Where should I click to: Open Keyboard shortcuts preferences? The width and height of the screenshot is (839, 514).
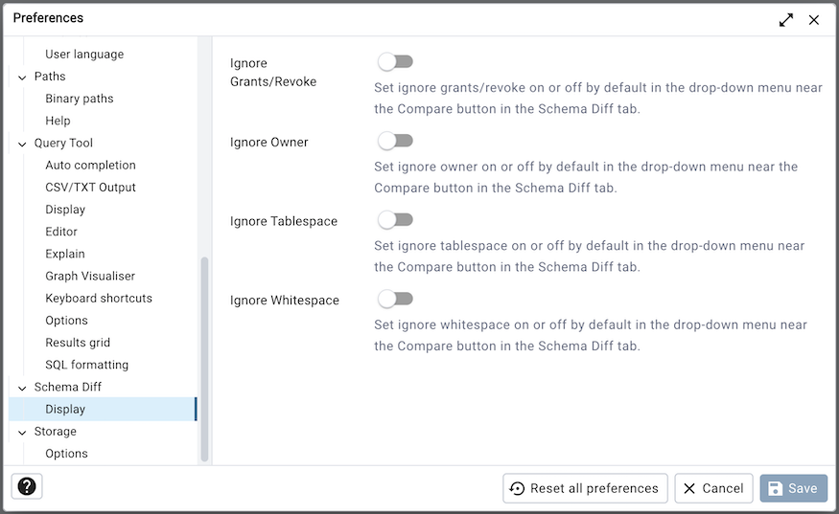pos(99,298)
